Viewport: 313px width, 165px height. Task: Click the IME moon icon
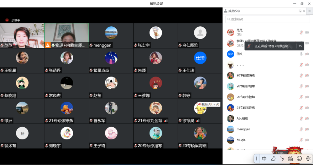click(273, 159)
